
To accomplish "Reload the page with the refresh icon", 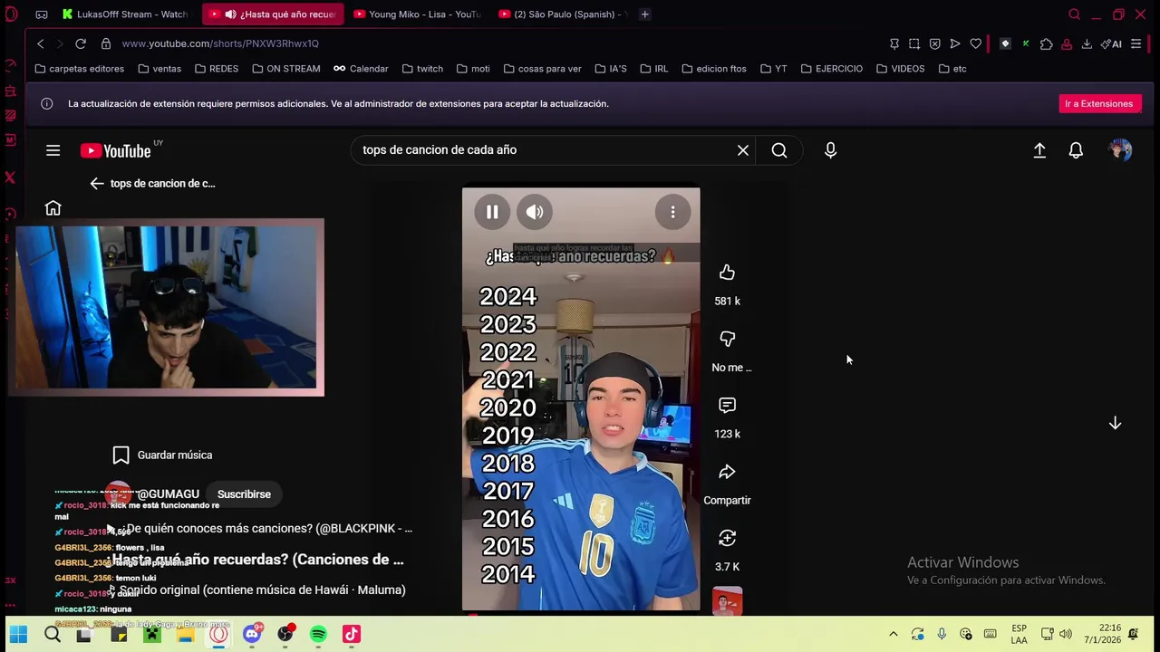I will coord(81,43).
